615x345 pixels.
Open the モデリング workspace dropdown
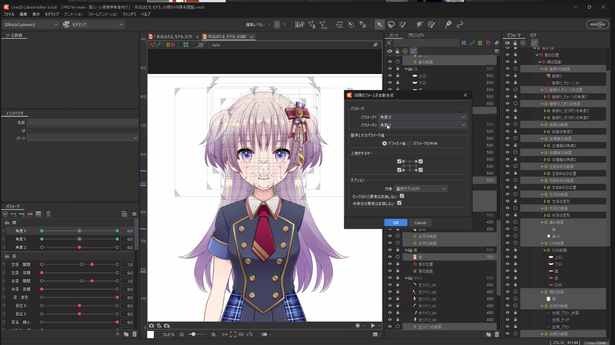click(93, 25)
